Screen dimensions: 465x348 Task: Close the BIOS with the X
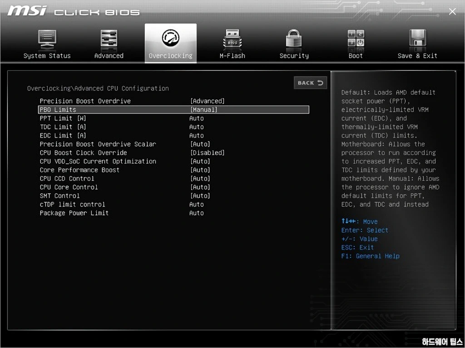point(452,11)
